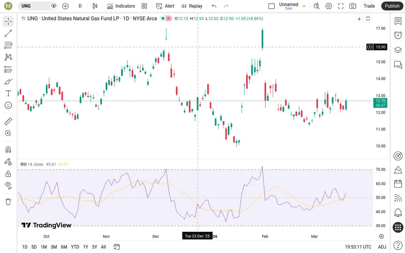Screen dimensions: 405x253
Task: Switch range to 1Y
Action: [x=85, y=247]
